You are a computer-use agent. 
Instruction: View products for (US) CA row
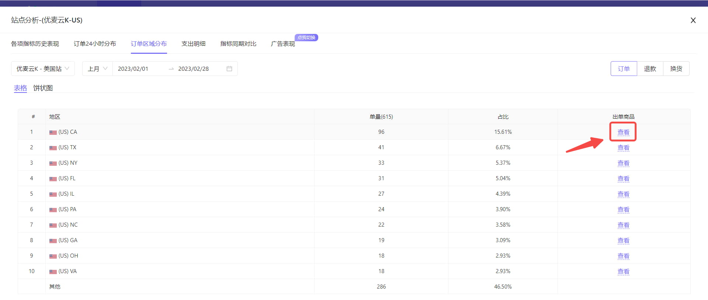coord(624,132)
